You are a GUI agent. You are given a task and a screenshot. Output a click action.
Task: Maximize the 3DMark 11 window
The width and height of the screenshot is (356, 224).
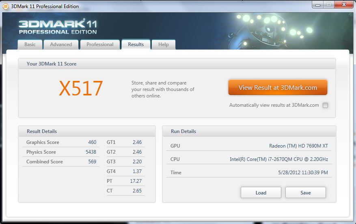328,5
